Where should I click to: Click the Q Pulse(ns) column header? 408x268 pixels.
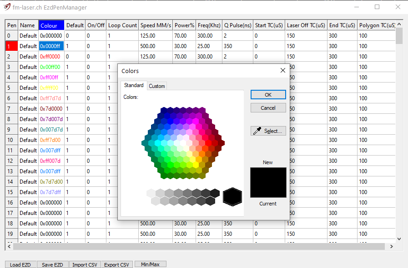[237, 25]
